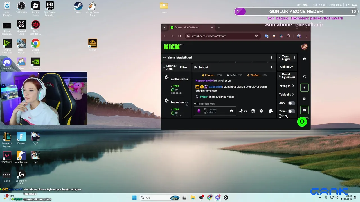This screenshot has height=202, width=360.
Task: Open chat settings gear icon
Action: 261,111
